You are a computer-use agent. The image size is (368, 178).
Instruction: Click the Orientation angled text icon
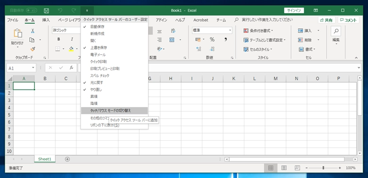coord(160,49)
